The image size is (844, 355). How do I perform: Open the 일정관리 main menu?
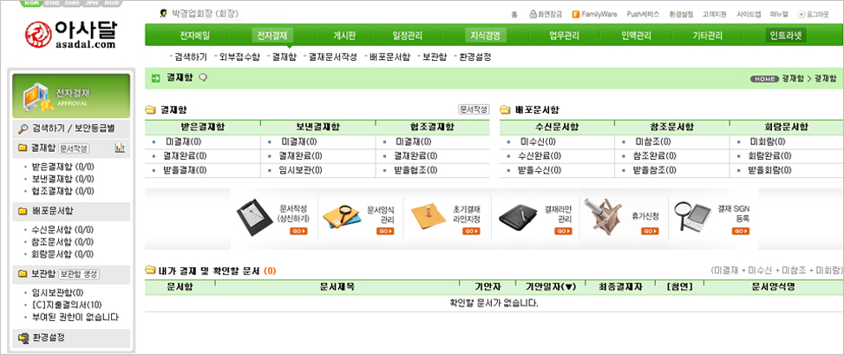(x=408, y=36)
